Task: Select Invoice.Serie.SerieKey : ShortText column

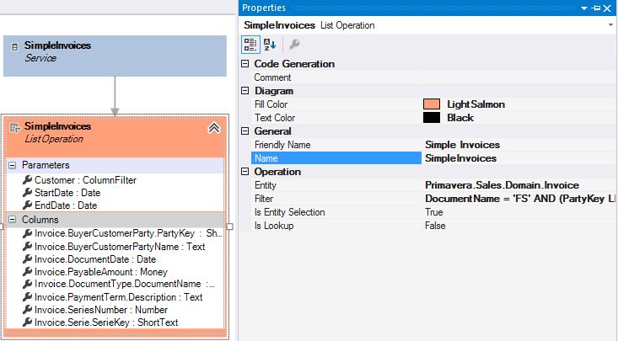Action: click(x=106, y=322)
